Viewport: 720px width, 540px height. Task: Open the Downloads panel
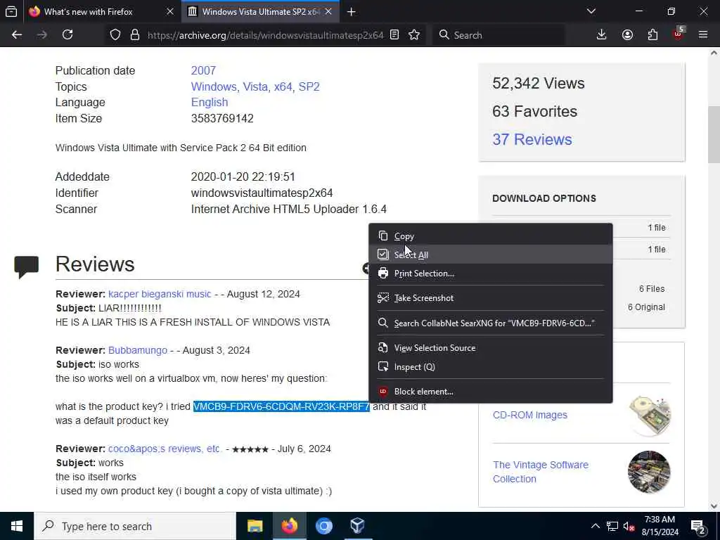point(602,35)
